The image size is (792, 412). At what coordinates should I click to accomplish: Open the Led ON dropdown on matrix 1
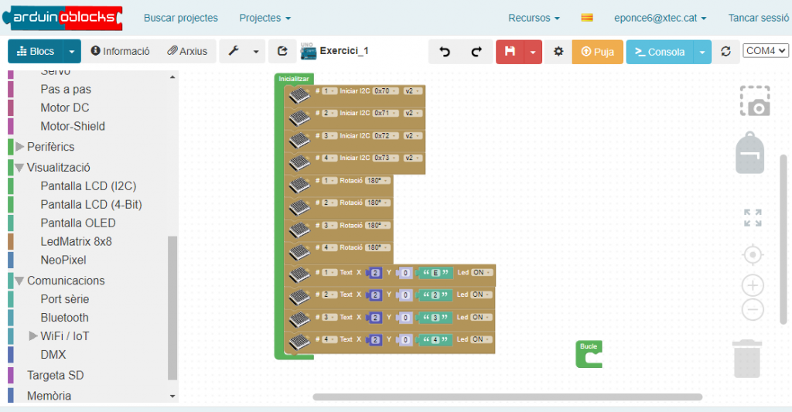[480, 272]
